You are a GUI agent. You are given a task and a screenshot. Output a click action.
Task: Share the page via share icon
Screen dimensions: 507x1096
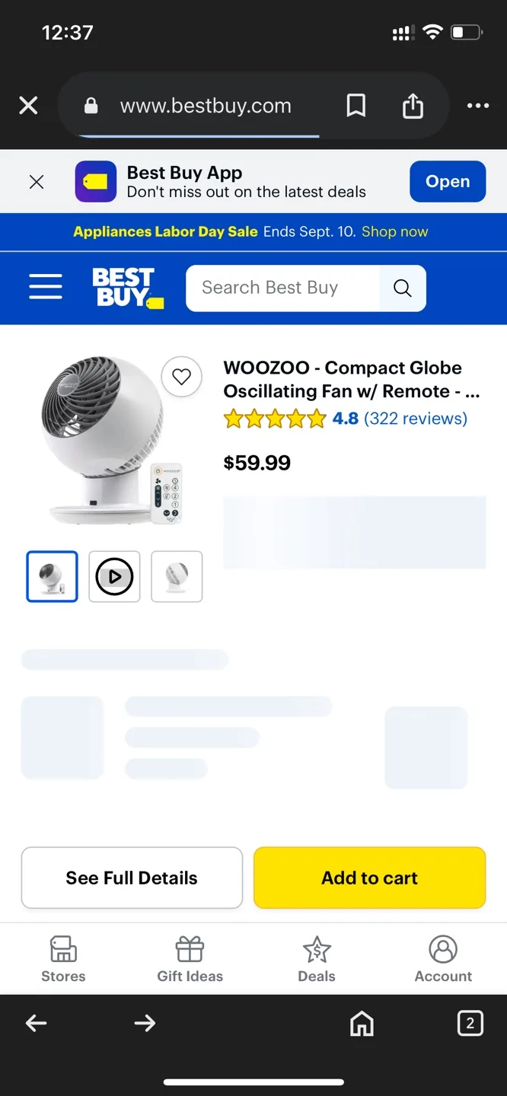pos(413,106)
